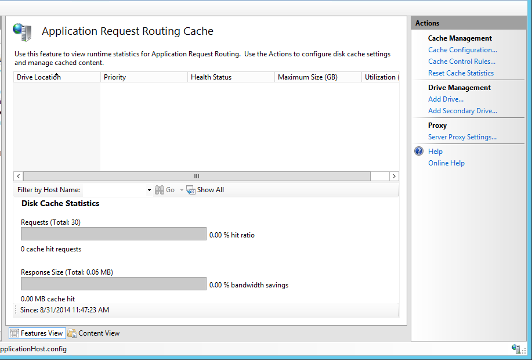Click the Response Size bandwidth savings bar
532x360 pixels.
point(114,283)
